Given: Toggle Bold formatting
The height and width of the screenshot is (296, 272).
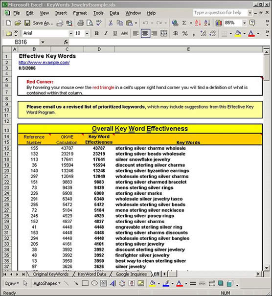Looking at the screenshot, I should point(97,33).
